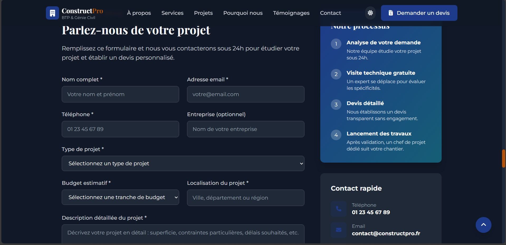This screenshot has height=245, width=506.
Task: Click the ConstructPro building logo icon
Action: pyautogui.click(x=52, y=13)
